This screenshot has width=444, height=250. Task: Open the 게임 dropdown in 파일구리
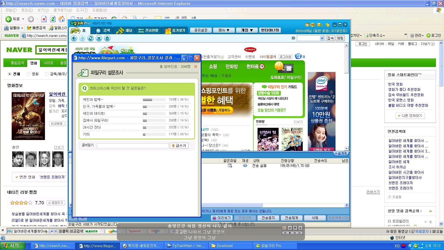click(247, 30)
